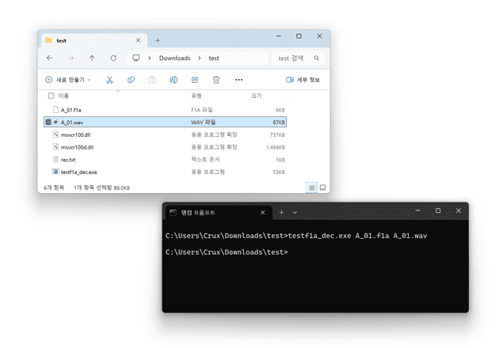Refresh the test folder view
This screenshot has height=348, width=499.
pos(113,59)
